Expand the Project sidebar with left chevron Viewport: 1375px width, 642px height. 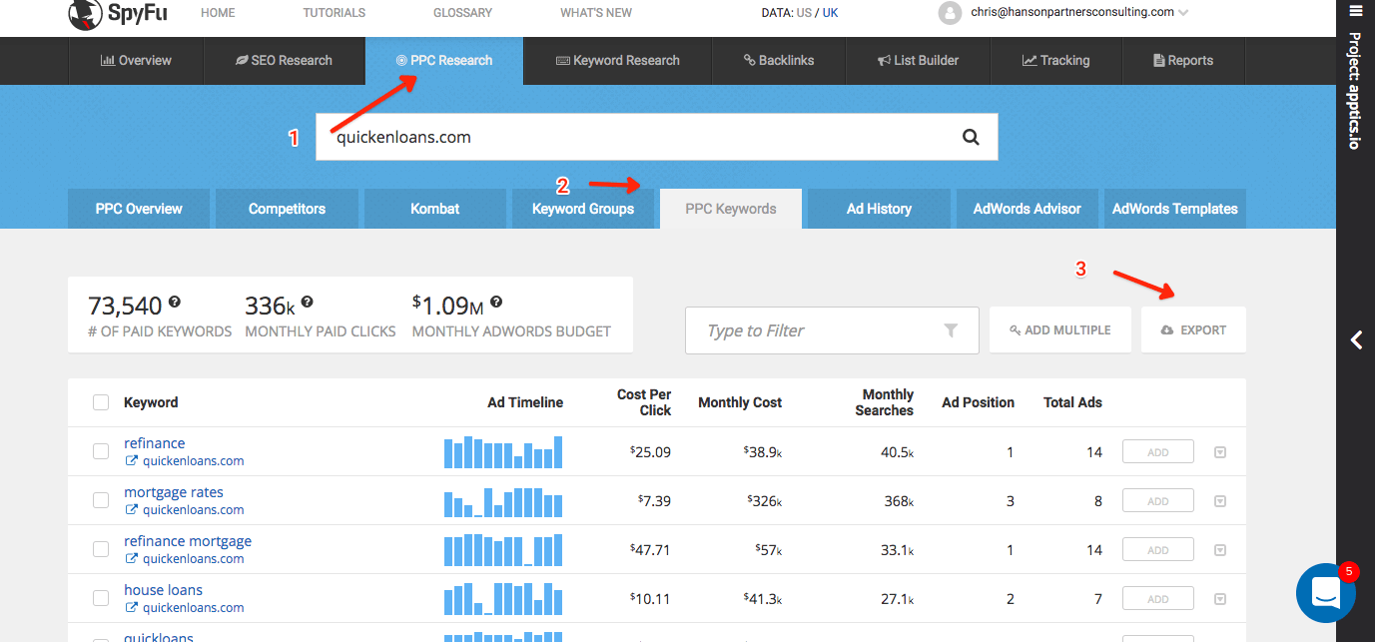(x=1356, y=339)
